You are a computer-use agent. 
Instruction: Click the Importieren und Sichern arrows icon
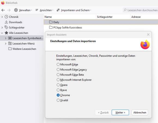click(58, 10)
